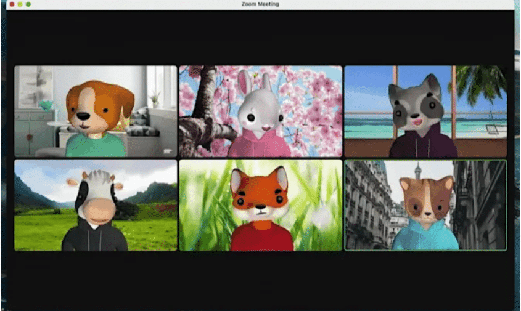Select the cow avatar video tile
This screenshot has height=311, width=521.
(96, 205)
